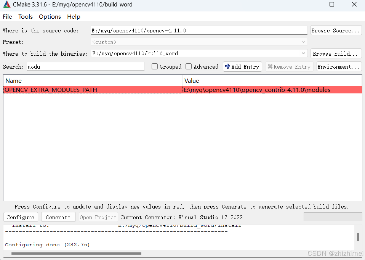The image size is (365, 260).
Task: Click the Configure button
Action: pyautogui.click(x=21, y=217)
